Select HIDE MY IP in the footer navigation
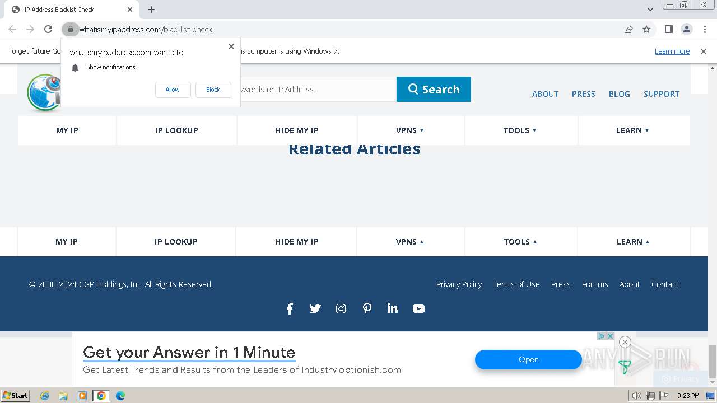 (296, 242)
